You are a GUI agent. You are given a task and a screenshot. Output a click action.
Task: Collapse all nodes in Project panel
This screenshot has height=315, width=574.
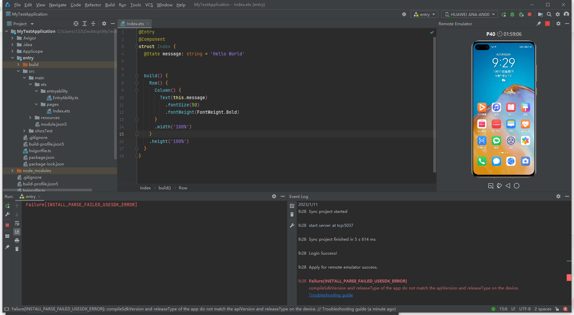pos(93,24)
